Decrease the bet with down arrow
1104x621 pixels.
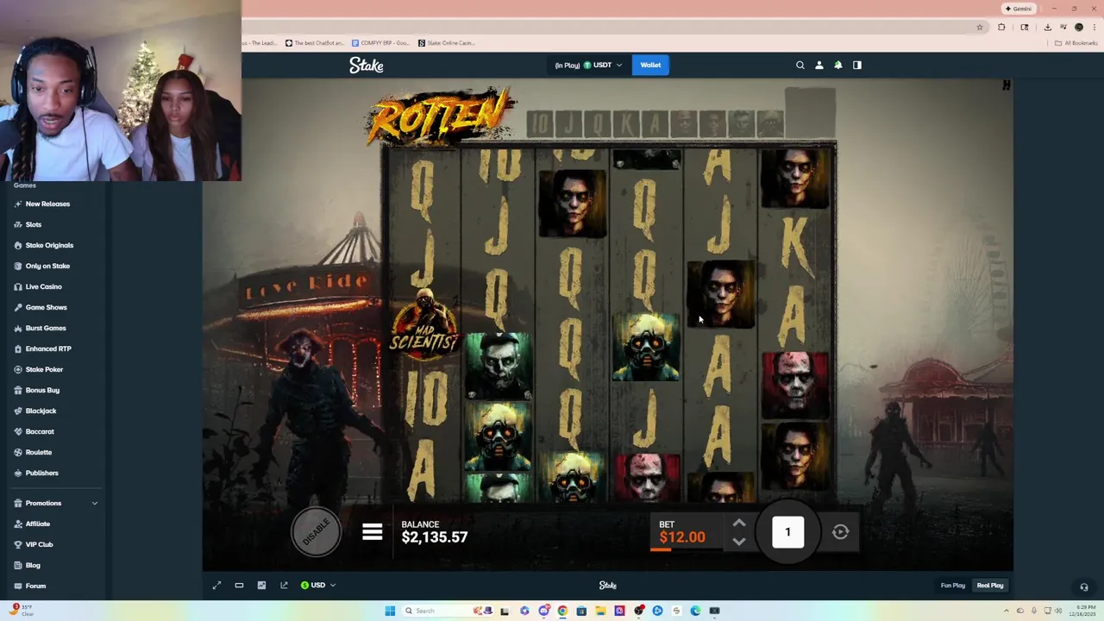[x=739, y=542]
